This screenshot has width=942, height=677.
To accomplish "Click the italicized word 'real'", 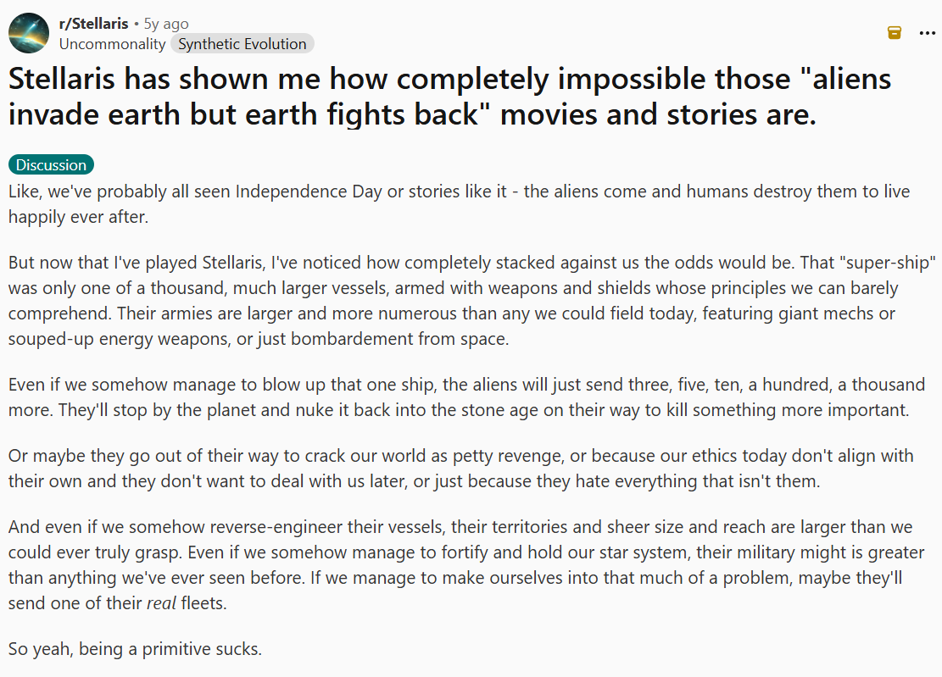I will [161, 604].
